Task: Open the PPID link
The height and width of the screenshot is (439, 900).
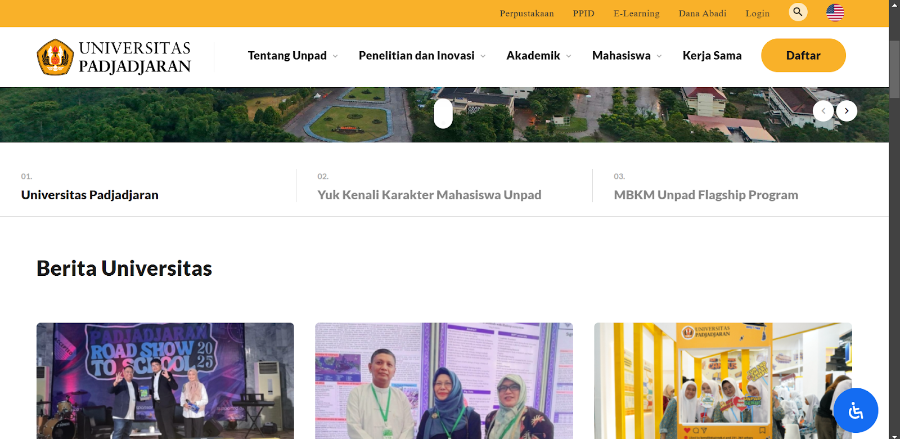Action: [x=583, y=14]
